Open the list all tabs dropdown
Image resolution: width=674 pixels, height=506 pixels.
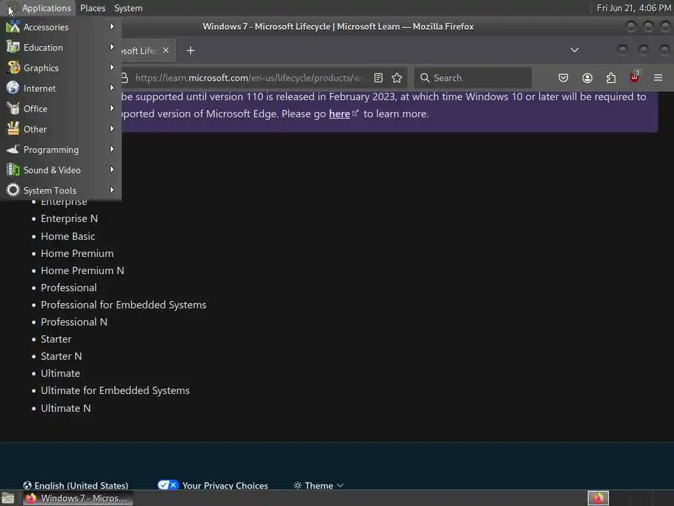(x=574, y=50)
